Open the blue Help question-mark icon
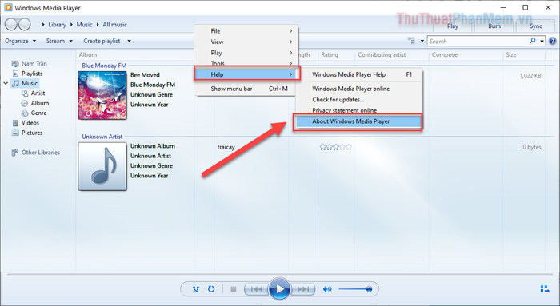This screenshot has height=306, width=560. pos(552,41)
